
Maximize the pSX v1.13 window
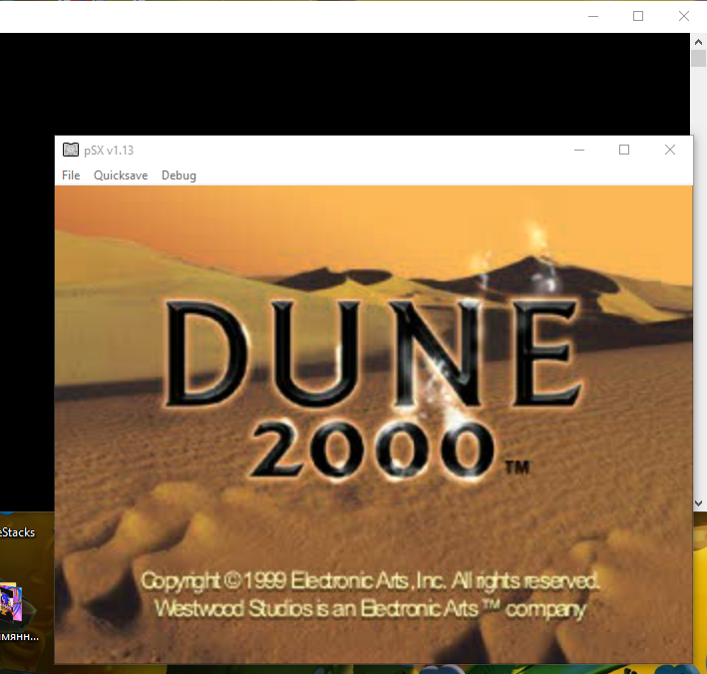point(624,150)
